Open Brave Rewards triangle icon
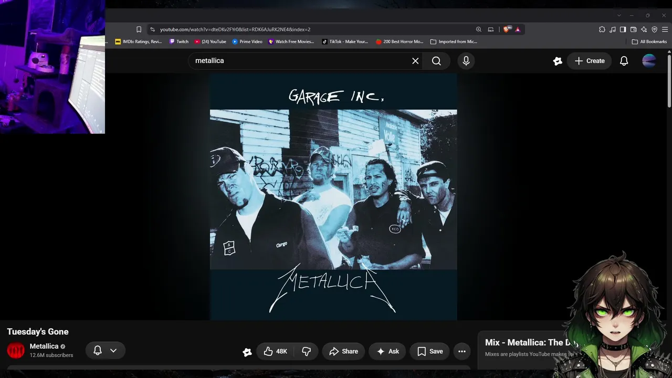 (518, 29)
